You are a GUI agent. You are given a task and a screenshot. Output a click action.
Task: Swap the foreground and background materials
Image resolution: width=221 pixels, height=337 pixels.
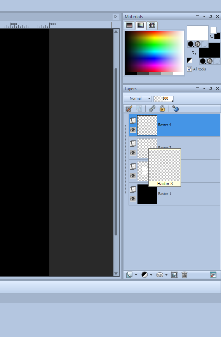coord(194,53)
